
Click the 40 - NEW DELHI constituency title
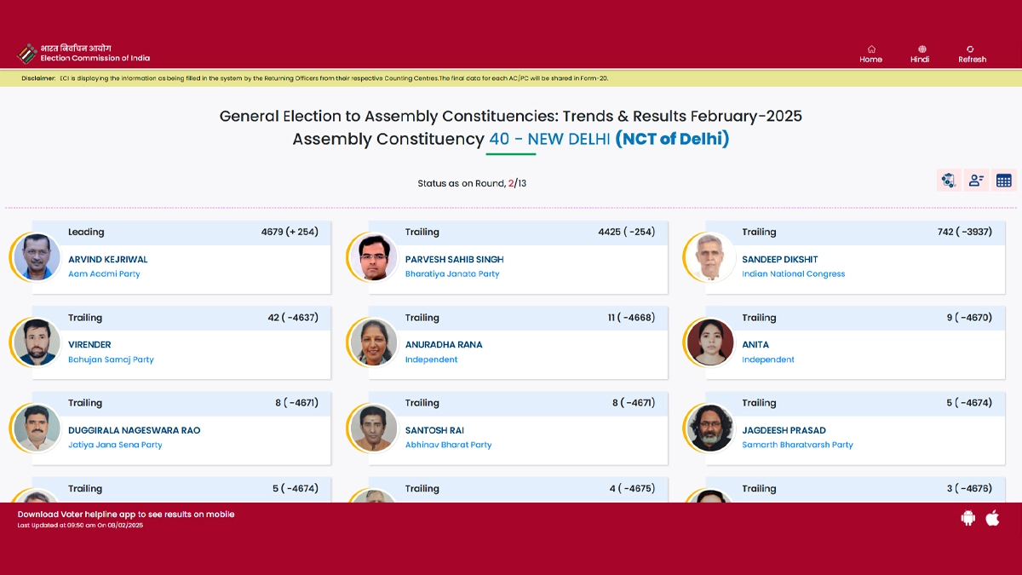(x=548, y=139)
